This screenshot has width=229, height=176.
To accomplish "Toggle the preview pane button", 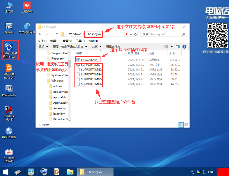I will pyautogui.click(x=178, y=46).
